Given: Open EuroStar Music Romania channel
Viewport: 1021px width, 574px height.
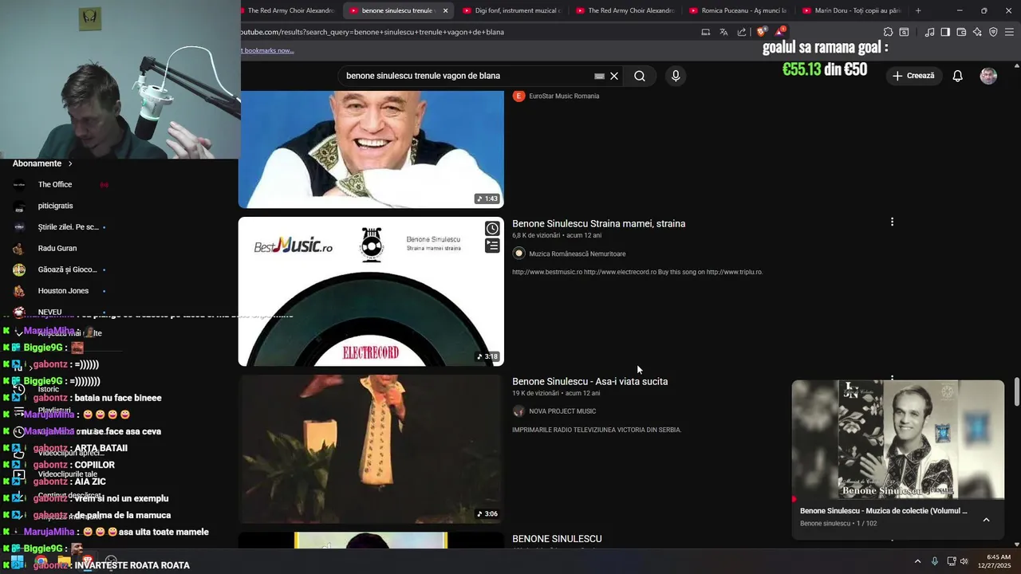Looking at the screenshot, I should point(564,96).
